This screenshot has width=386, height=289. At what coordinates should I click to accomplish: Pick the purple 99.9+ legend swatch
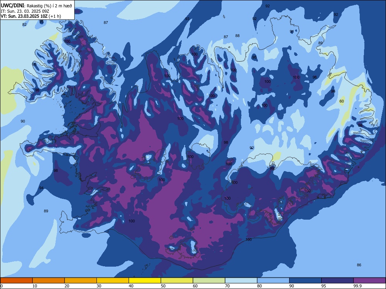(369, 281)
